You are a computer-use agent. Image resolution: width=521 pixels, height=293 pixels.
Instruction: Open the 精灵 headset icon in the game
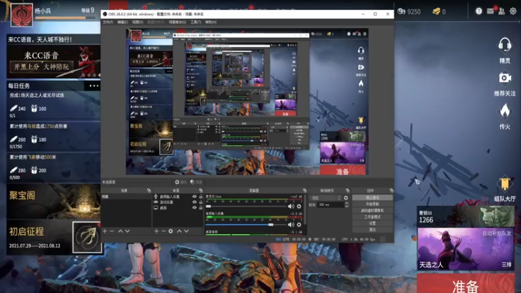(x=504, y=46)
